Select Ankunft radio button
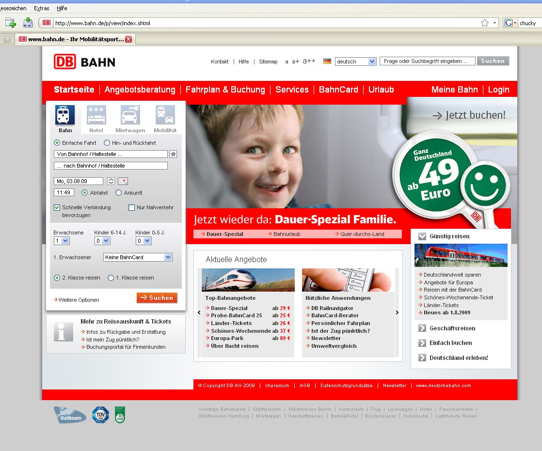This screenshot has width=542, height=451. [x=119, y=193]
